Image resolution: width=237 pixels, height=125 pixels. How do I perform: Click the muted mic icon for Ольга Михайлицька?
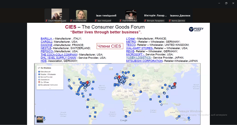pyautogui.click(x=47, y=21)
